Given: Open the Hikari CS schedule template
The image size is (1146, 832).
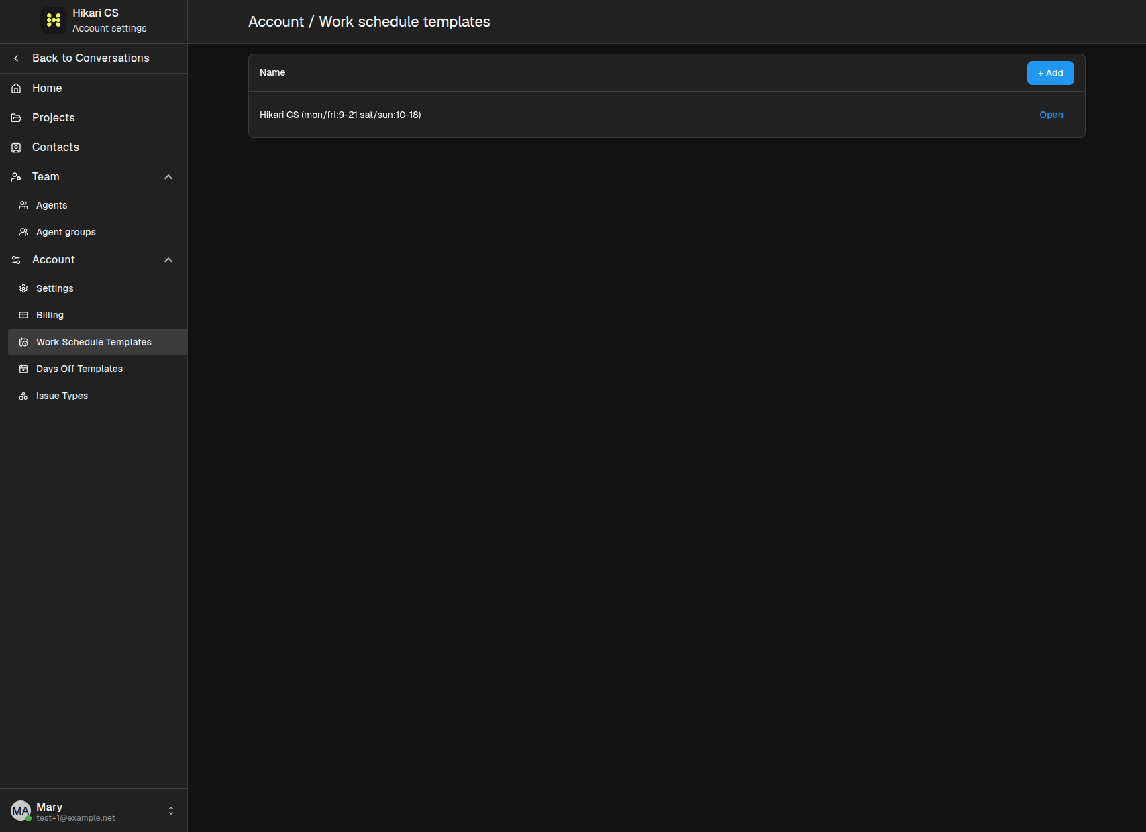Looking at the screenshot, I should click(x=1051, y=115).
